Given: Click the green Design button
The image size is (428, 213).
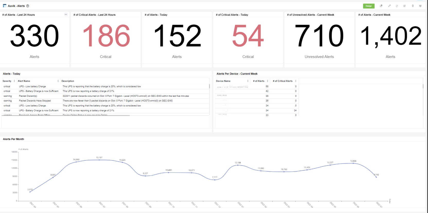Looking at the screenshot, I should (x=369, y=6).
